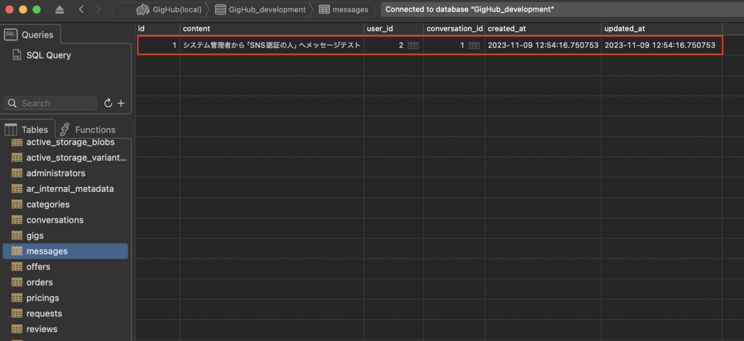
Task: Sort by the user_id column header
Action: point(394,28)
